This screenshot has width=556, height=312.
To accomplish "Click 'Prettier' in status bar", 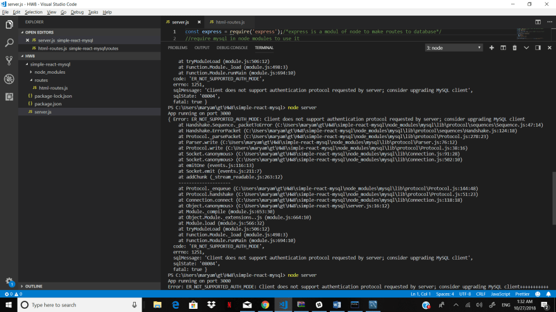I will pyautogui.click(x=522, y=294).
